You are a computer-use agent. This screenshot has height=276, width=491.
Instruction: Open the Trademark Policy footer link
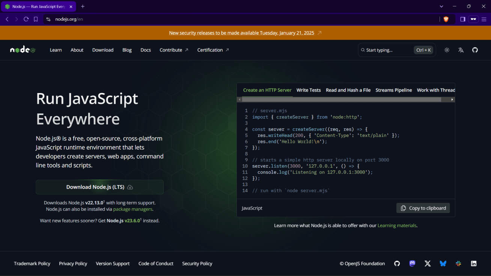32,264
